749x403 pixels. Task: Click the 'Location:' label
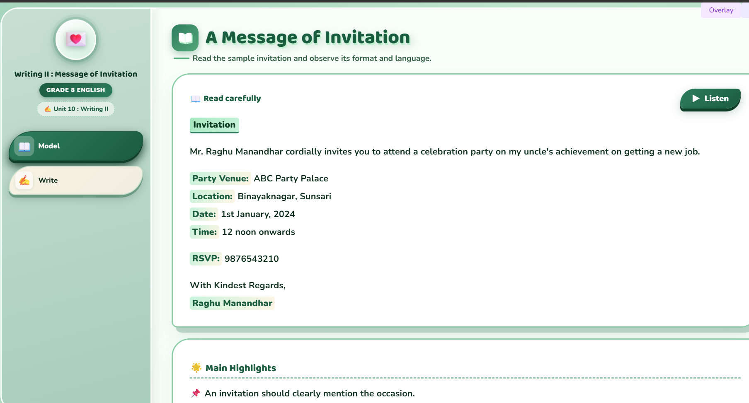point(212,196)
